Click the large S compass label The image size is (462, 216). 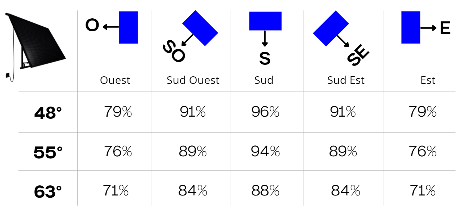click(265, 59)
